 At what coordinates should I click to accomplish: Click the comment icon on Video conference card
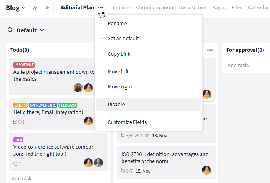coord(15,164)
